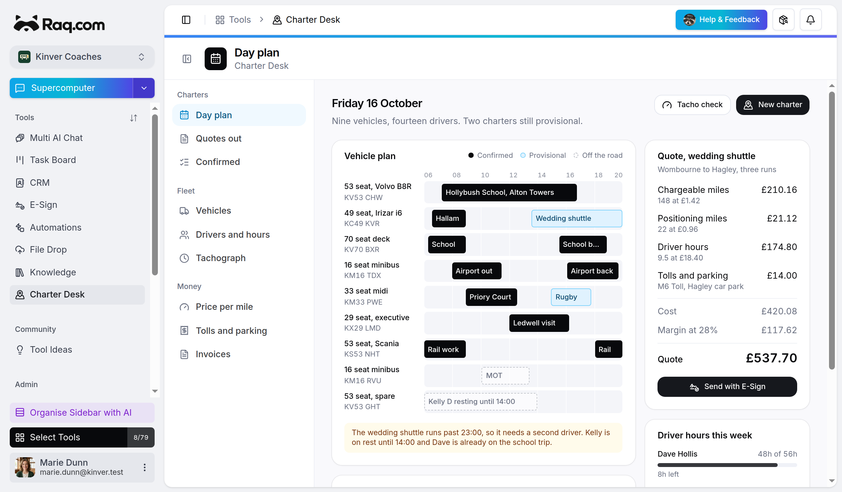Viewport: 842px width, 492px height.
Task: Go to Tachograph under Fleet
Action: click(x=239, y=258)
